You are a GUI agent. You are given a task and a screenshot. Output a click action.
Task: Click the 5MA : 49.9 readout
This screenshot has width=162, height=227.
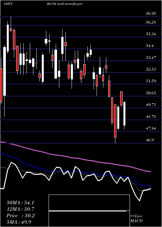pyautogui.click(x=19, y=222)
